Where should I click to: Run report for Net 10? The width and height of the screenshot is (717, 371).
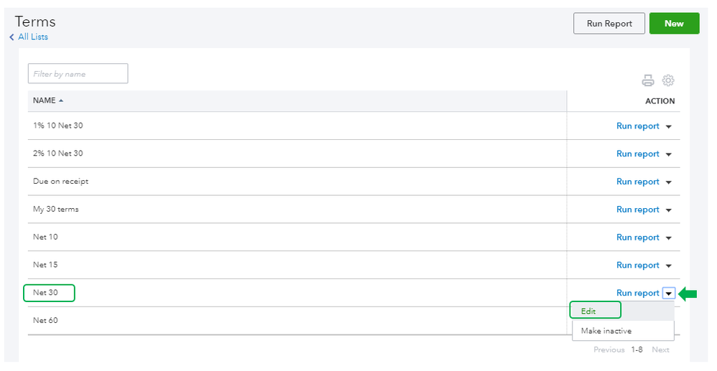[637, 238]
